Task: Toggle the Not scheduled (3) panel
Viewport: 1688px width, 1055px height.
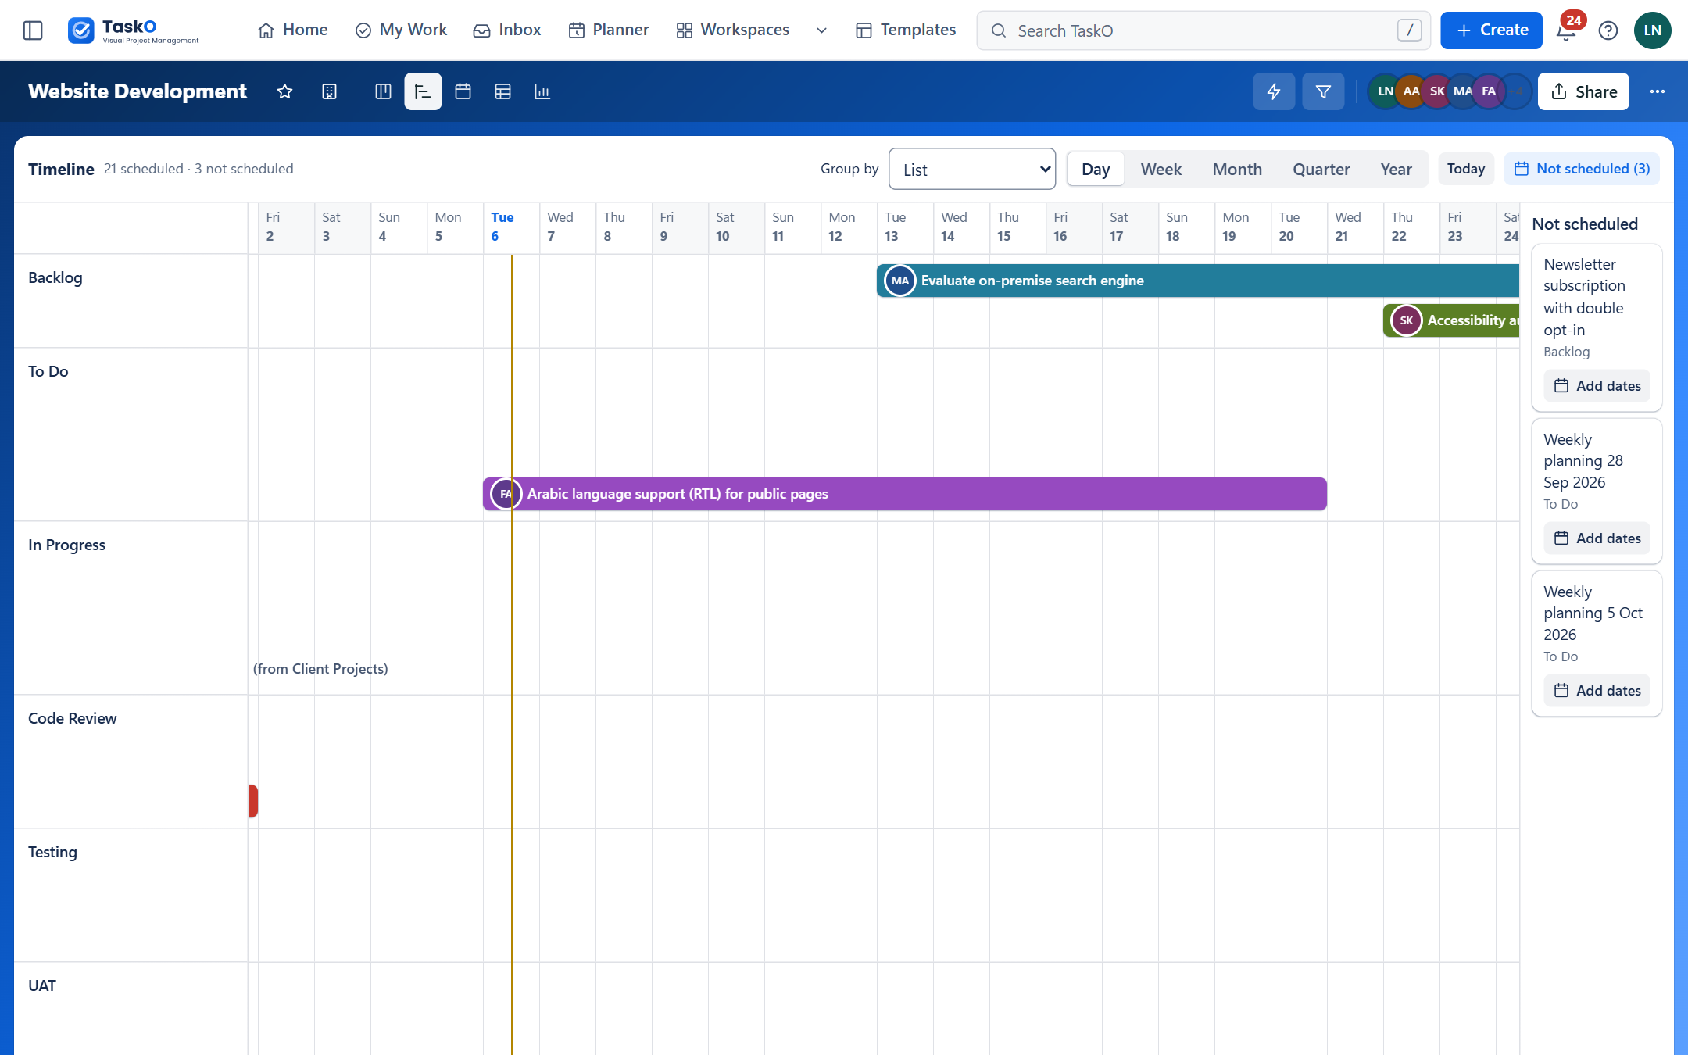Action: pos(1582,169)
